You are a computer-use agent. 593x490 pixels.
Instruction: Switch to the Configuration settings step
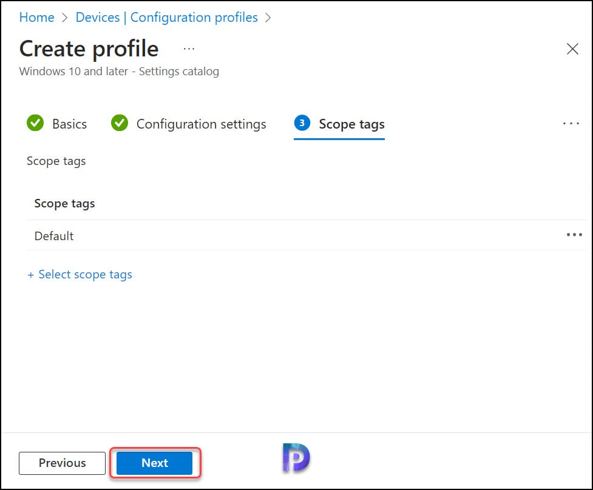189,124
